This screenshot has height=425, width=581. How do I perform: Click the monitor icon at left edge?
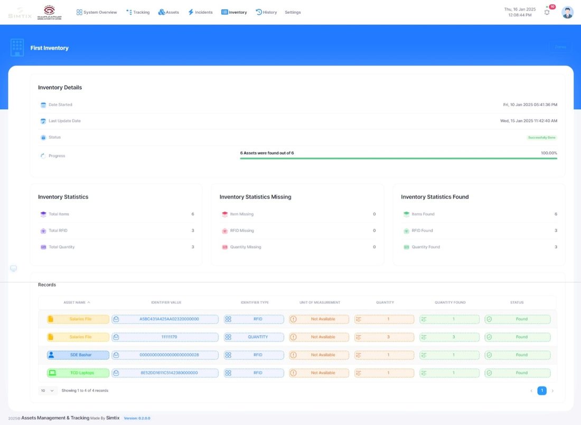tap(13, 268)
